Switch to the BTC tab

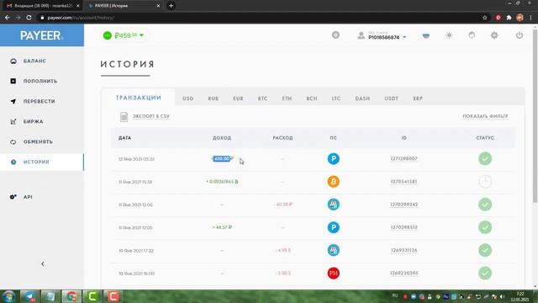pos(262,98)
